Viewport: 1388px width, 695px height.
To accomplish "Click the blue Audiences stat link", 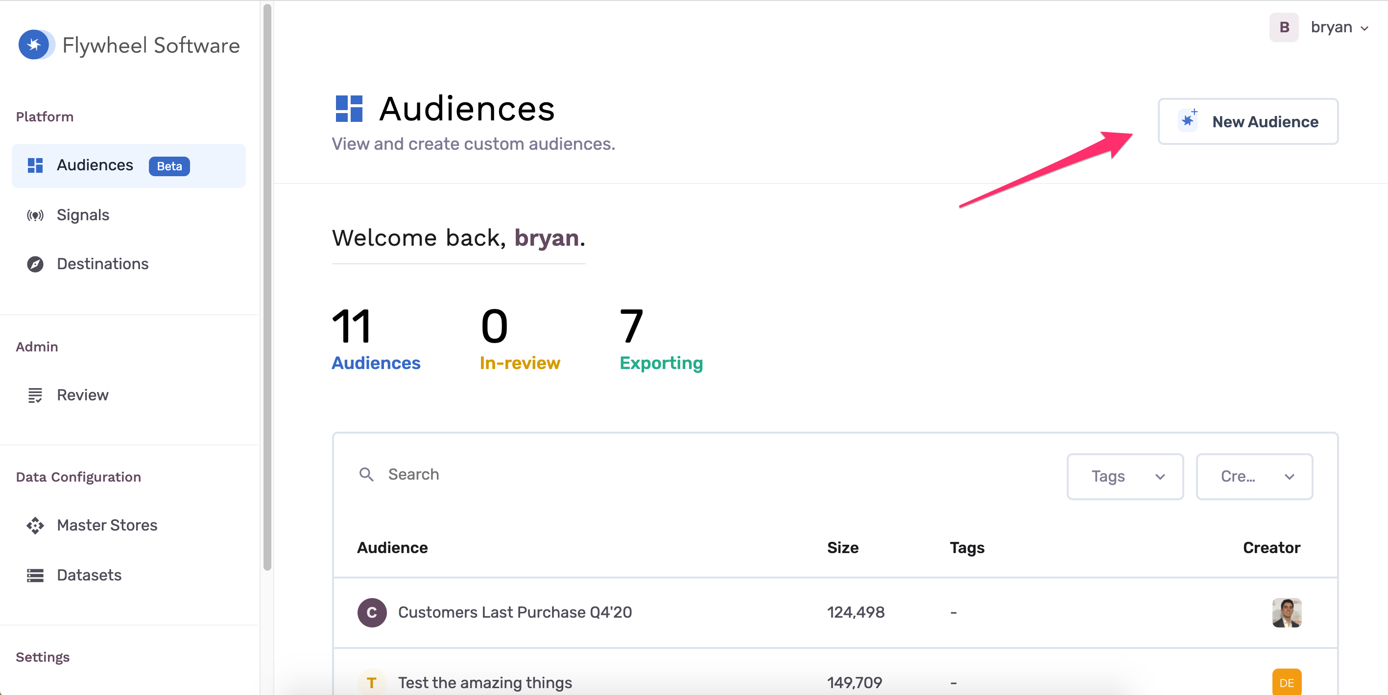I will pos(376,363).
